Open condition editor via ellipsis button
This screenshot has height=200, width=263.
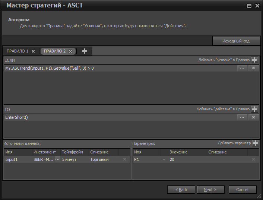pos(242,68)
